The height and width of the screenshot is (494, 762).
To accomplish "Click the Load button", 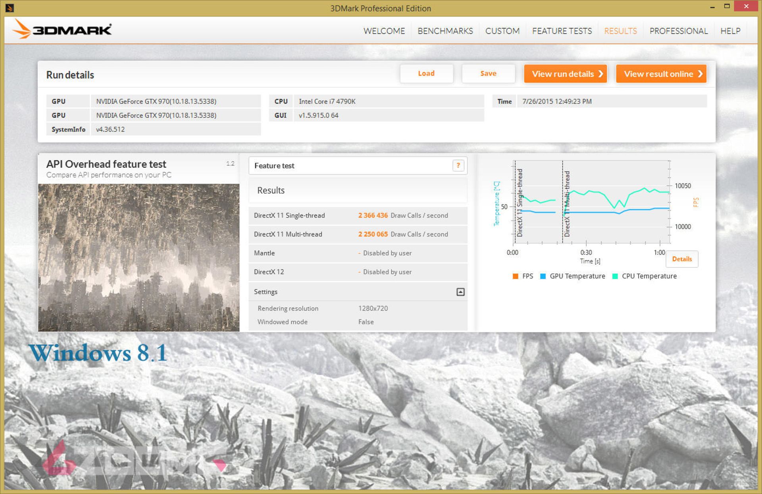I will click(426, 73).
